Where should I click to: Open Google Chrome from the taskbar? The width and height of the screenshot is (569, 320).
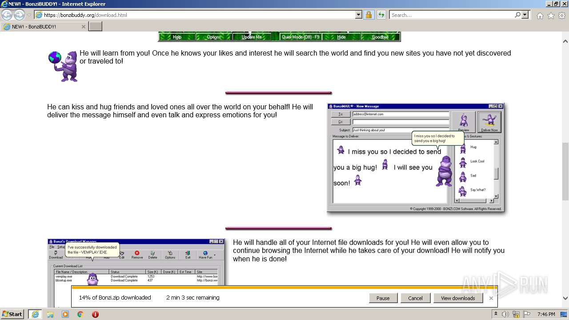(80, 314)
